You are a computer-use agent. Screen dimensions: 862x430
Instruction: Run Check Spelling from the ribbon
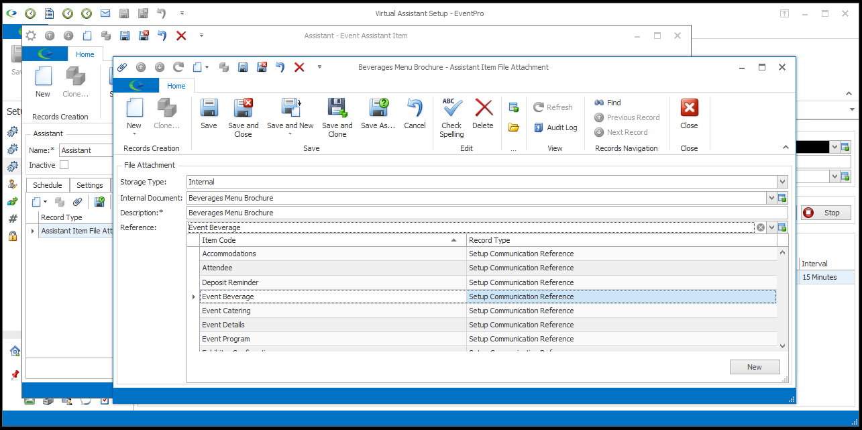[451, 118]
